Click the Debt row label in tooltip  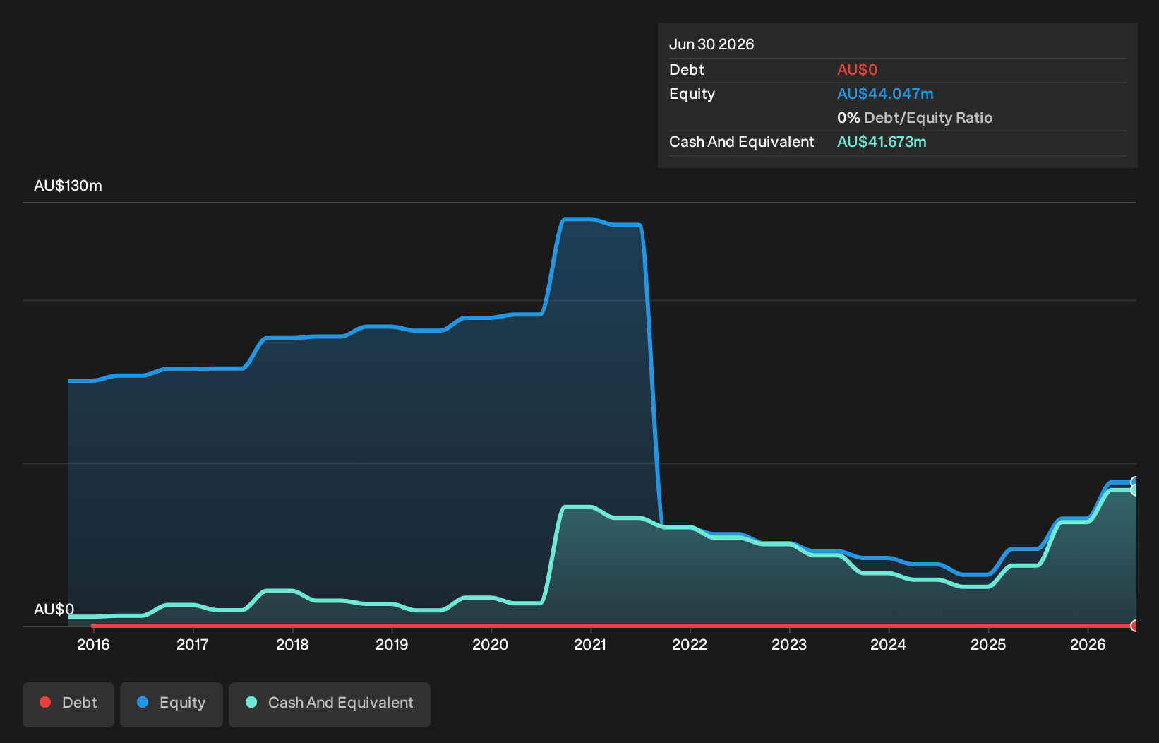click(x=687, y=70)
